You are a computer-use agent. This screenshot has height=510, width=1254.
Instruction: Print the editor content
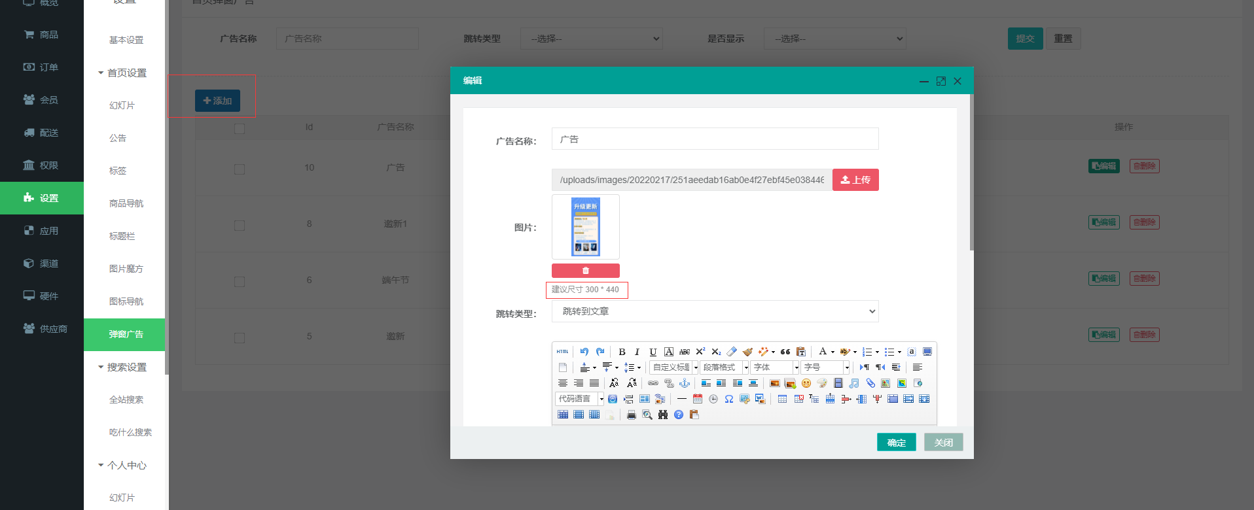tap(632, 415)
